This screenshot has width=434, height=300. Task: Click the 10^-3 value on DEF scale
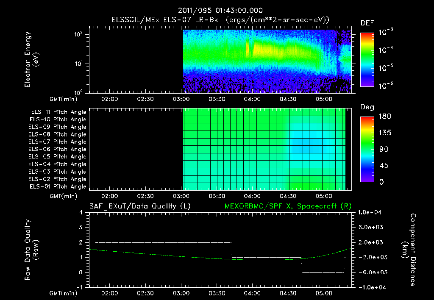tap(386, 32)
